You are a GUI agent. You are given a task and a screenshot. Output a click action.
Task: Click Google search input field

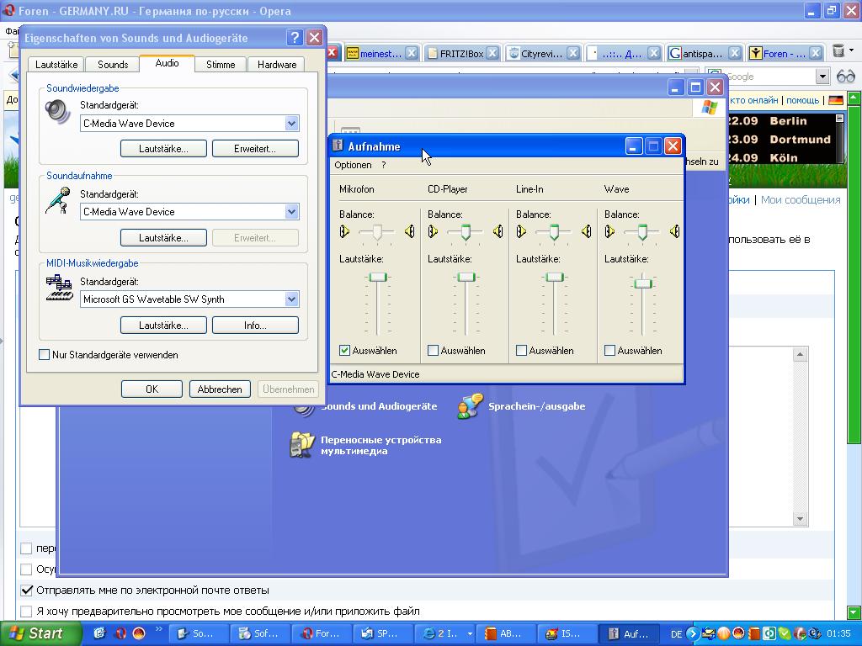click(768, 77)
